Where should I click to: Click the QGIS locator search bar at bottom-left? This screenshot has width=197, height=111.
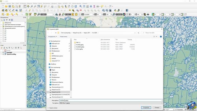click(x=11, y=110)
